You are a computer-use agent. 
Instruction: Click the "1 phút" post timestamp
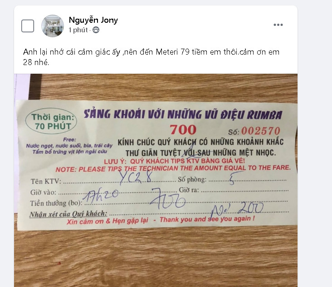[78, 30]
